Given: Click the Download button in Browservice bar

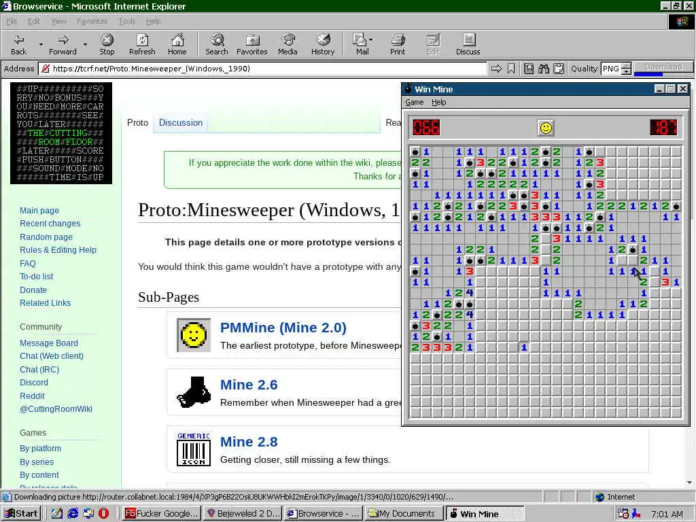Looking at the screenshot, I should (663, 67).
